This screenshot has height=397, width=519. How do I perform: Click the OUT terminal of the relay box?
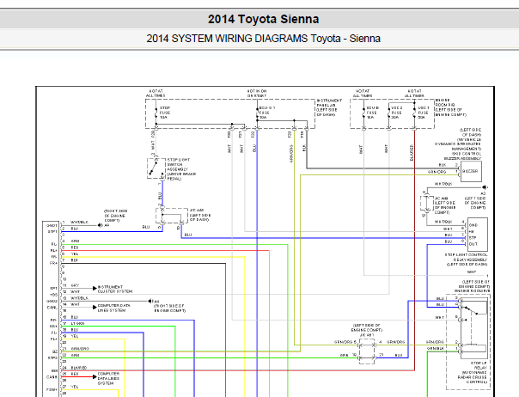pyautogui.click(x=473, y=244)
